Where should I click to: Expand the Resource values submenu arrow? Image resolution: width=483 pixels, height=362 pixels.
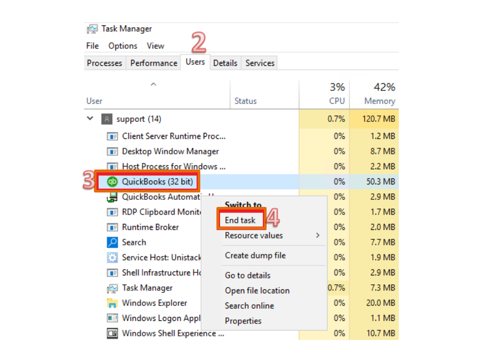point(318,235)
